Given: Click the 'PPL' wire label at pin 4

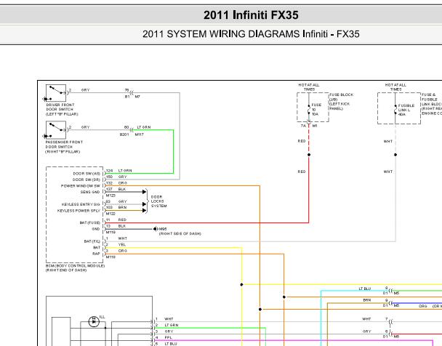Looking at the screenshot, I should (x=168, y=337).
